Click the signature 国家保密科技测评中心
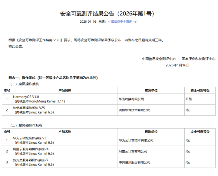The width and height of the screenshot is (218, 176). pyautogui.click(x=199, y=59)
